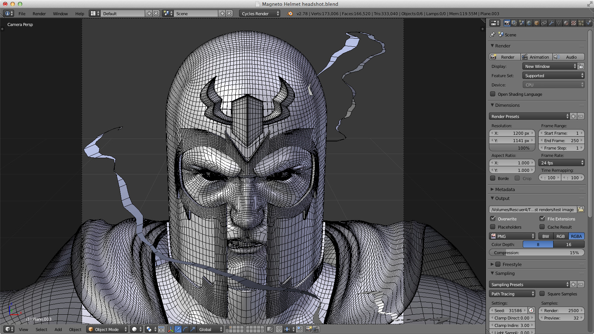Open the PNG file format dropdown
594x334 pixels.
point(512,236)
